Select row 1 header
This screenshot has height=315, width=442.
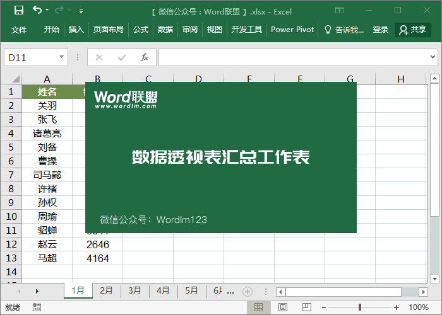point(11,92)
